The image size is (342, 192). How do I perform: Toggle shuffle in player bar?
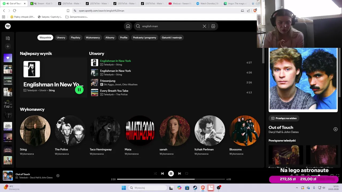(x=155, y=174)
